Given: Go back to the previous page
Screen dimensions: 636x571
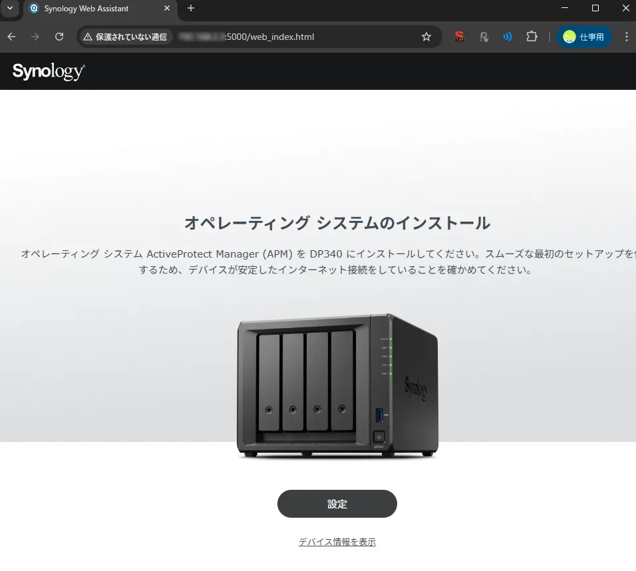Looking at the screenshot, I should pyautogui.click(x=11, y=37).
